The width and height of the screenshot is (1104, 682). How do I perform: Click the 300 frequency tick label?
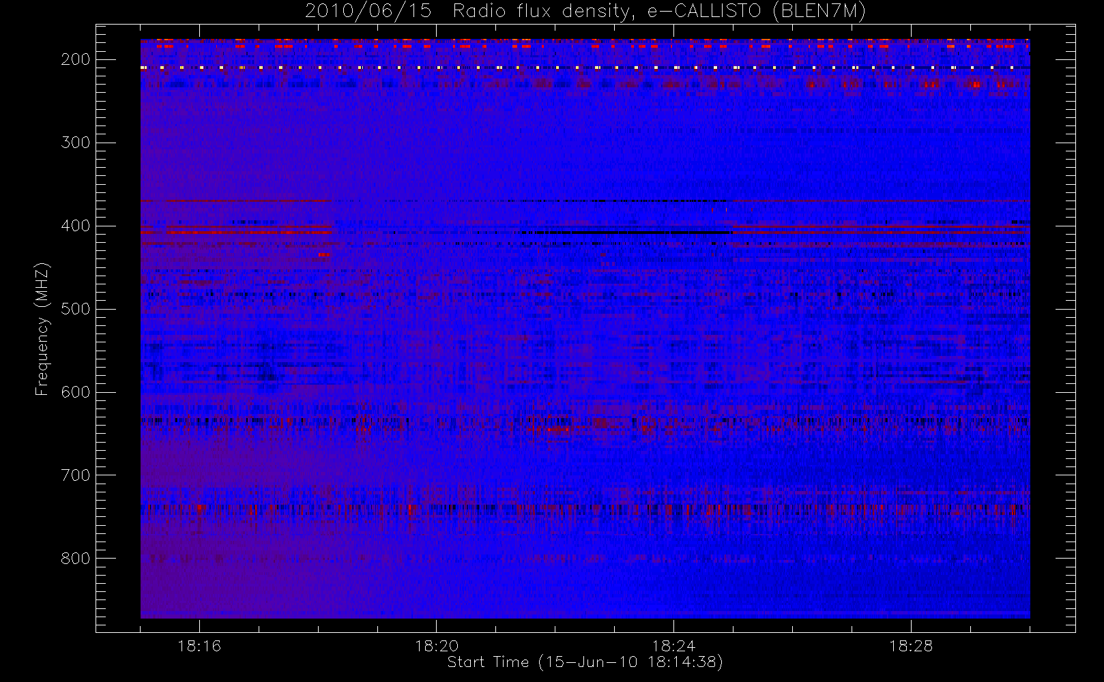76,143
